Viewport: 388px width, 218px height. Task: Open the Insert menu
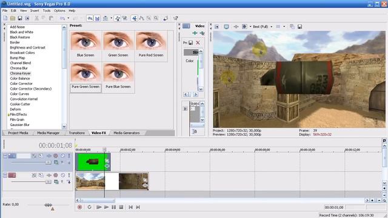click(35, 11)
